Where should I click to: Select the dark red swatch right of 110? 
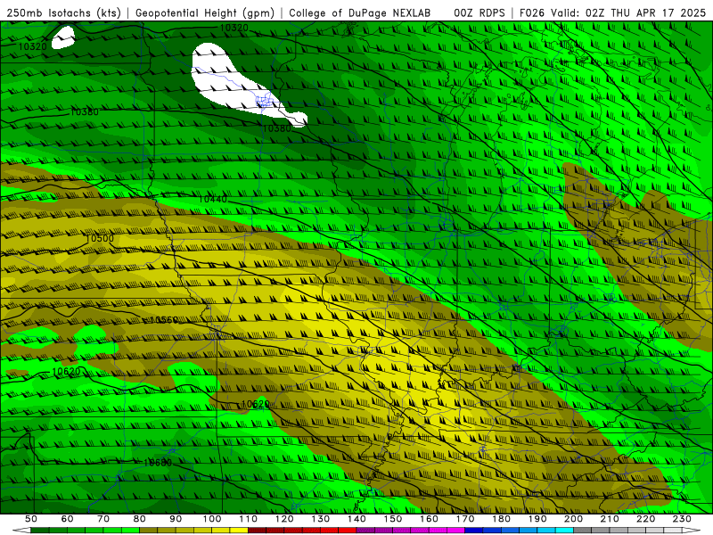[258, 531]
